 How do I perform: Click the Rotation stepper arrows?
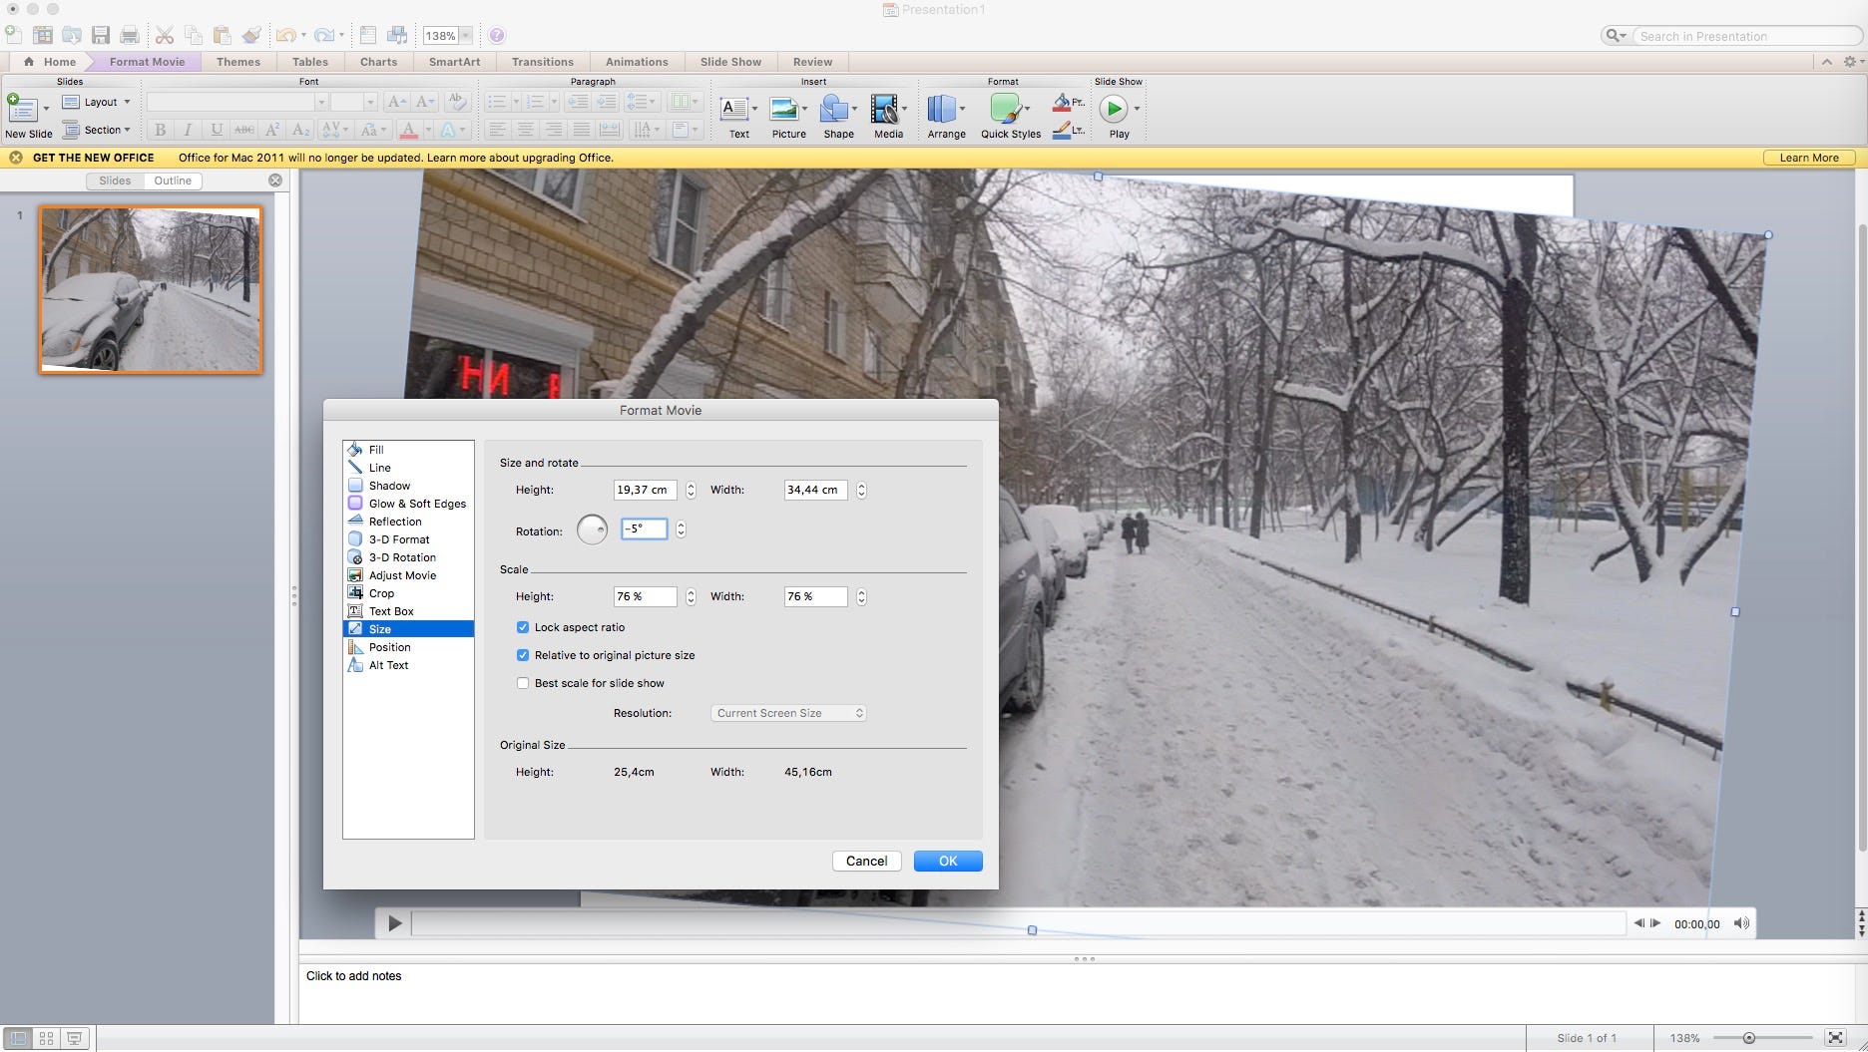point(681,529)
